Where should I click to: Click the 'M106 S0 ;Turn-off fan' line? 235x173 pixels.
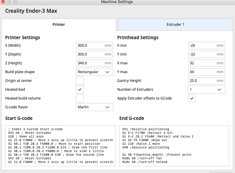click(x=142, y=158)
